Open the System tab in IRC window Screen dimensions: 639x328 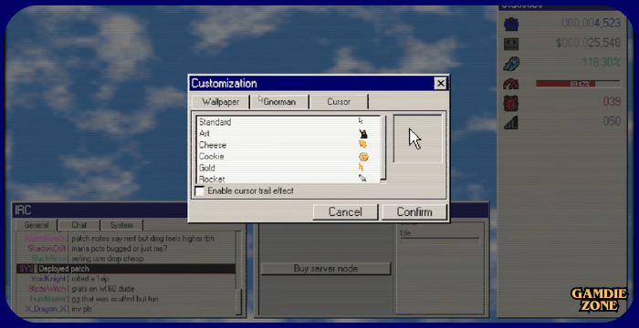(121, 225)
